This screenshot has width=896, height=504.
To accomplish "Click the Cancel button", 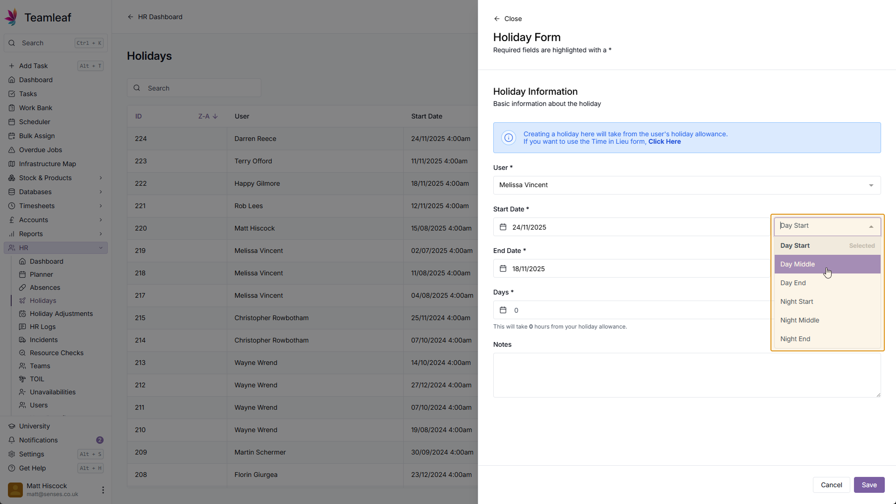I will click(831, 485).
